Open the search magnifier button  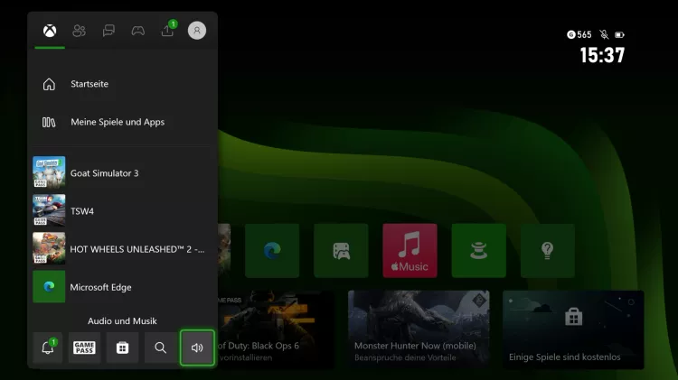pos(160,348)
